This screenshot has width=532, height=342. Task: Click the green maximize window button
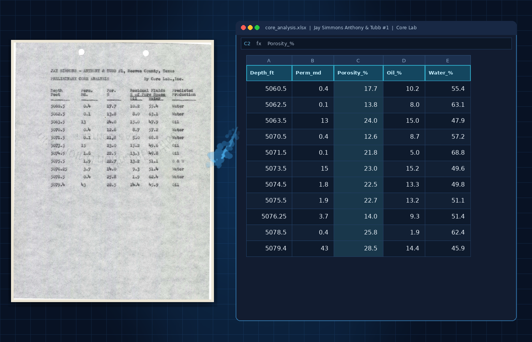[x=257, y=27]
